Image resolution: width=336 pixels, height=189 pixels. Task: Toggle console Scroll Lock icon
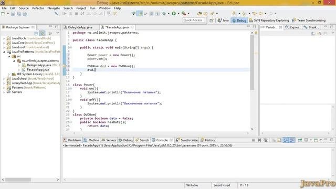tap(280, 140)
